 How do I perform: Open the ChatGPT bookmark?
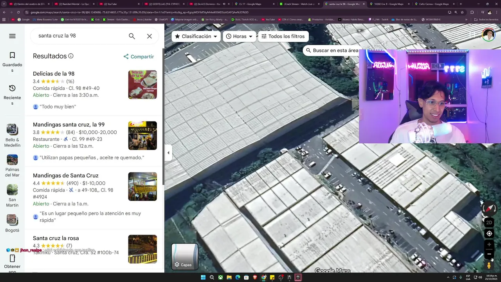pos(161,19)
